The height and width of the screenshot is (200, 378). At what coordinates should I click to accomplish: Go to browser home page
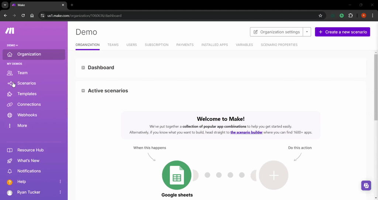click(x=32, y=15)
